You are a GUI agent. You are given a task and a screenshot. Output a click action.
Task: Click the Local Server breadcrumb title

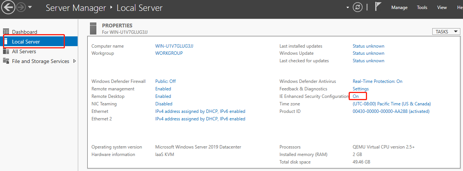pos(140,7)
